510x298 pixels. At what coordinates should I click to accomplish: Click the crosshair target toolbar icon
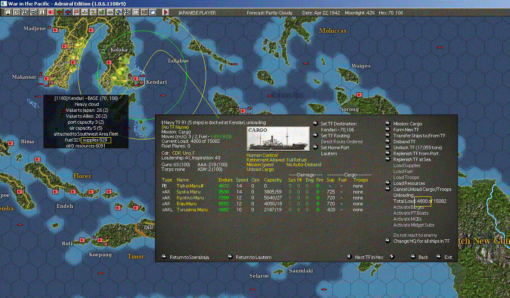(127, 12)
